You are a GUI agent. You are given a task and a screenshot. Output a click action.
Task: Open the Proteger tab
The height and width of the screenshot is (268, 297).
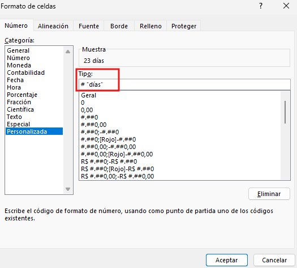184,26
